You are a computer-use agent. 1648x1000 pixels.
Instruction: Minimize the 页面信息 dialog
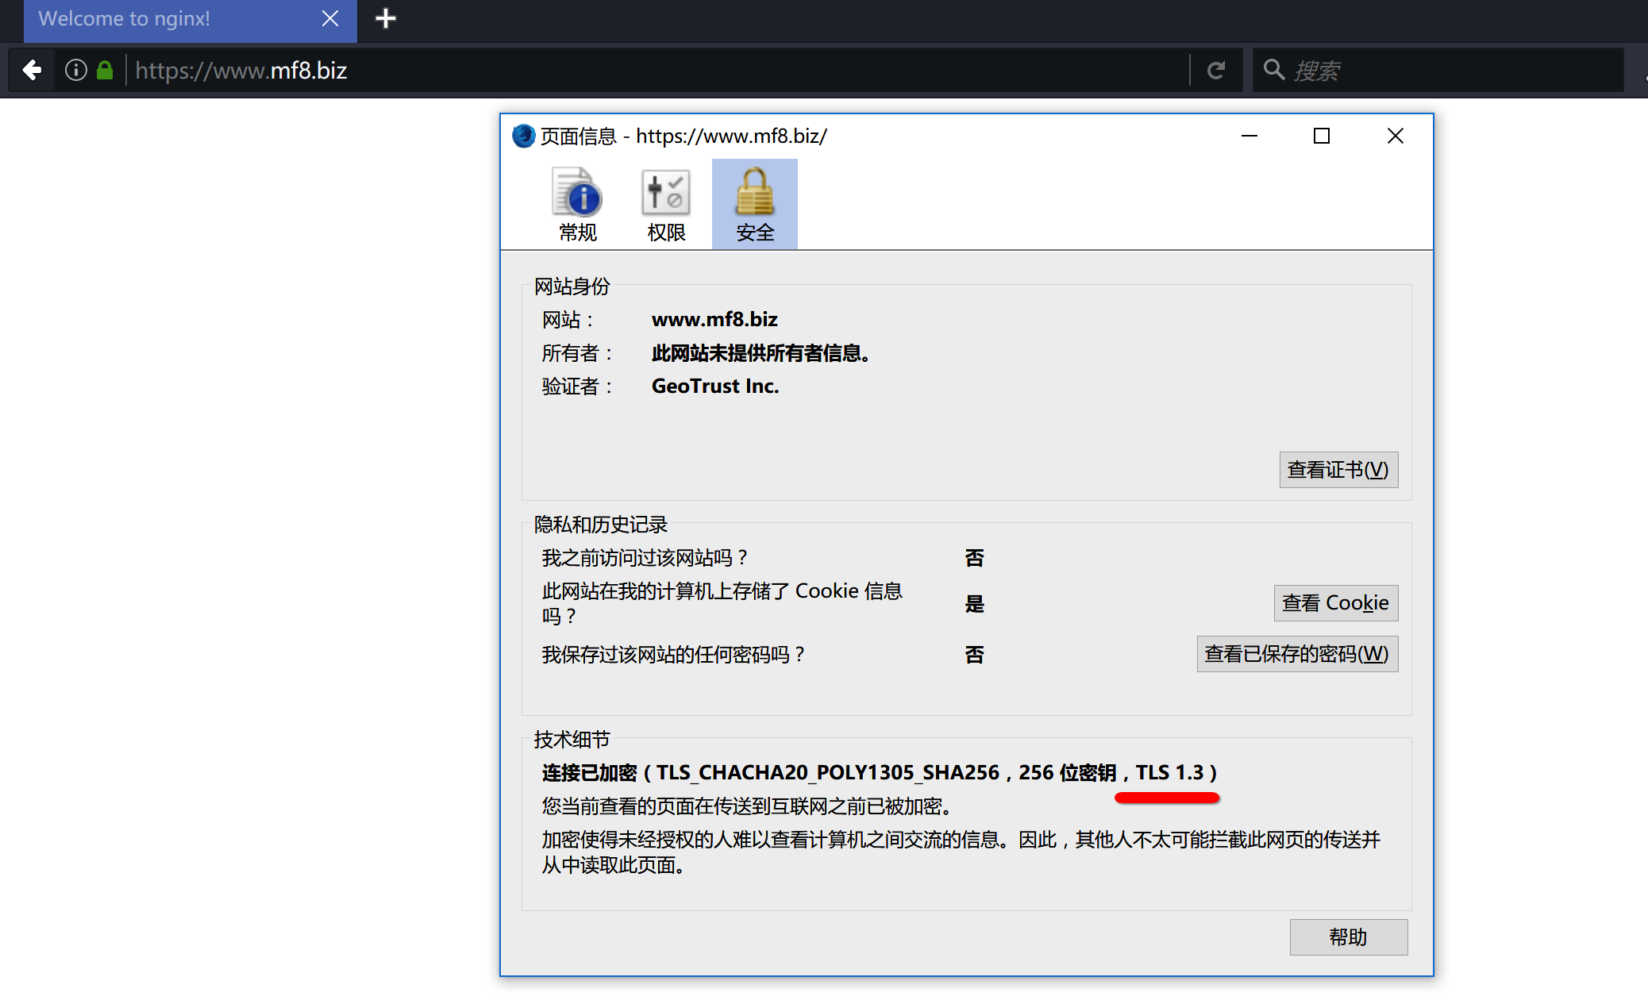click(1250, 136)
